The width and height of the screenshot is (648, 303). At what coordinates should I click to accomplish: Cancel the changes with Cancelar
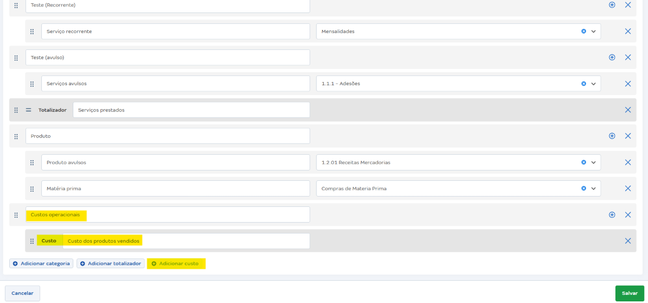22,293
